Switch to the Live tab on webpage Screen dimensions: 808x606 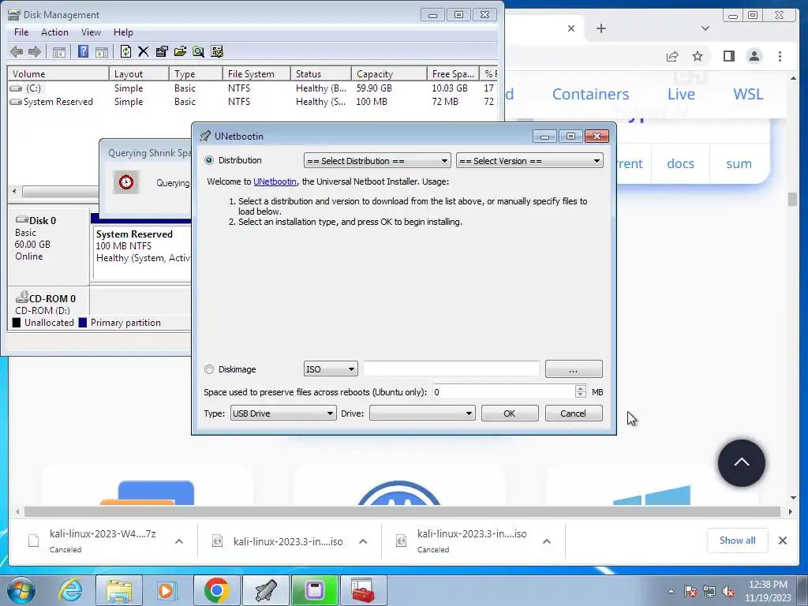[681, 94]
